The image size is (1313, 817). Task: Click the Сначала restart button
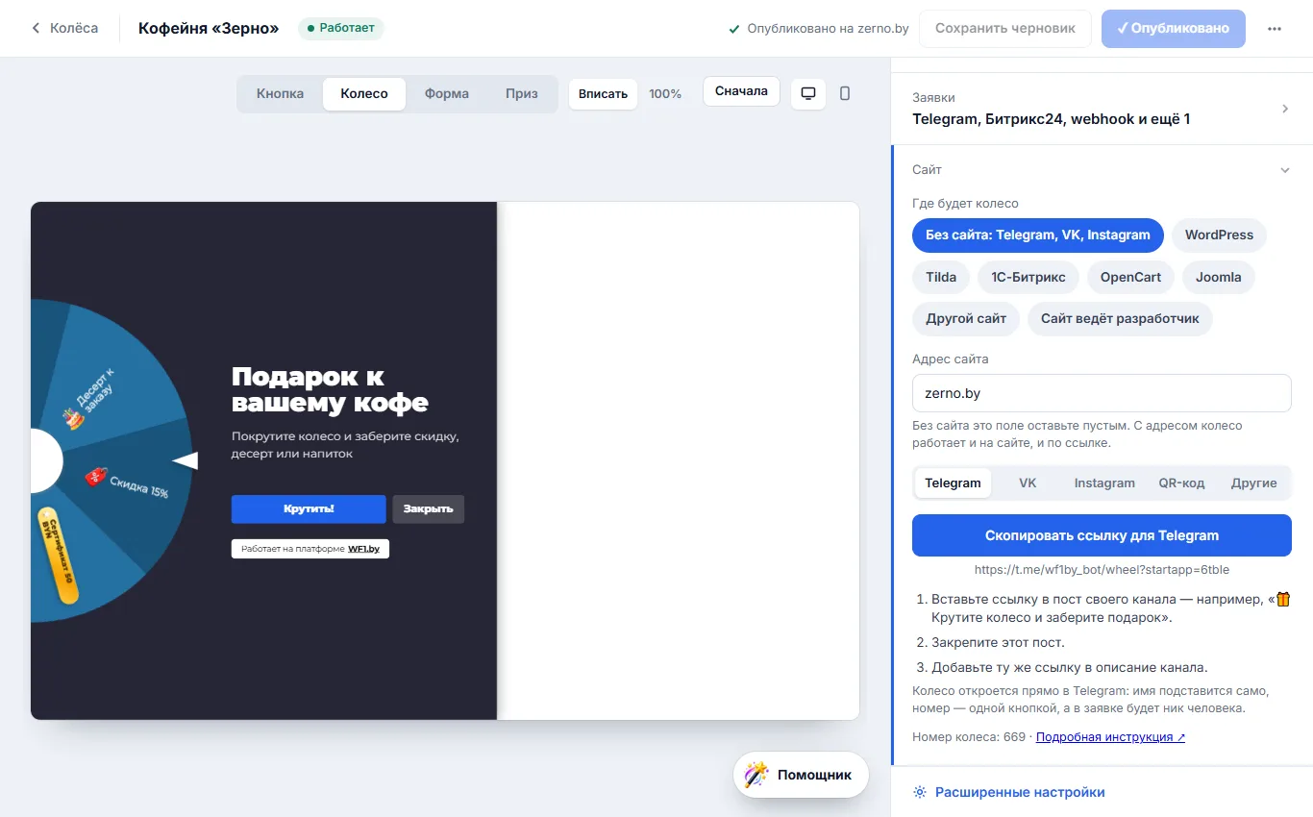coord(741,91)
